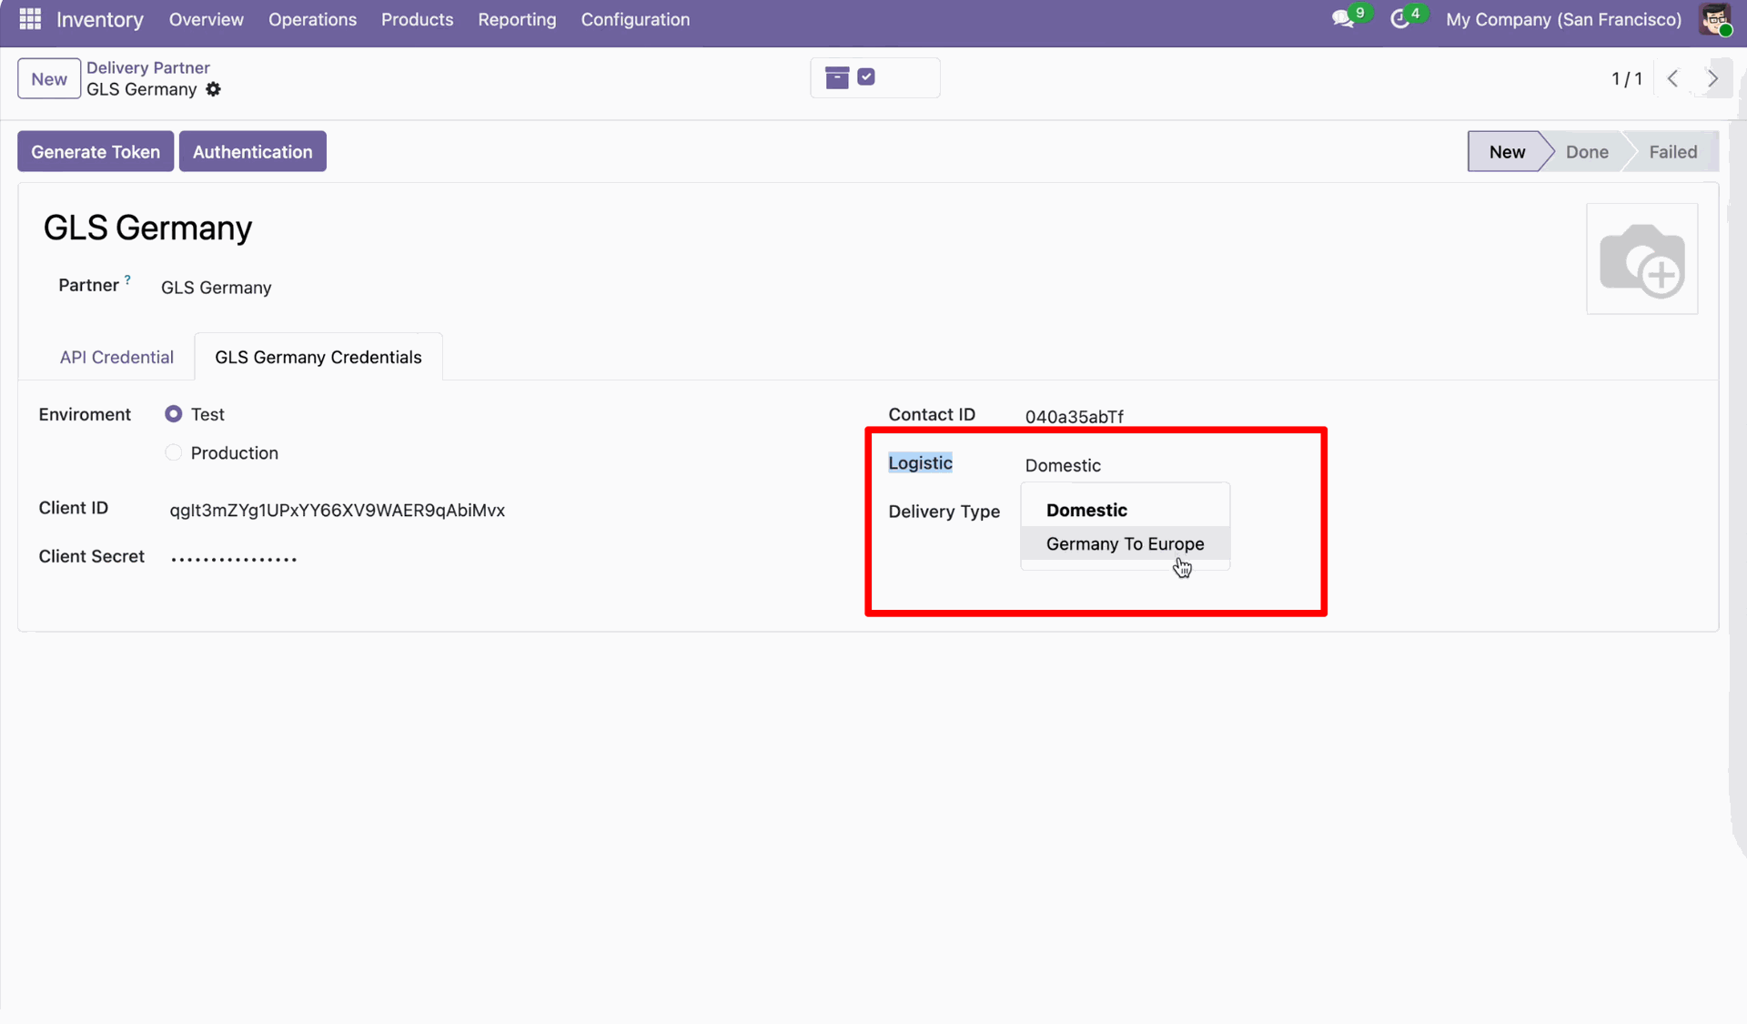Image resolution: width=1747 pixels, height=1024 pixels.
Task: Open the apps grid menu icon
Action: click(x=30, y=19)
